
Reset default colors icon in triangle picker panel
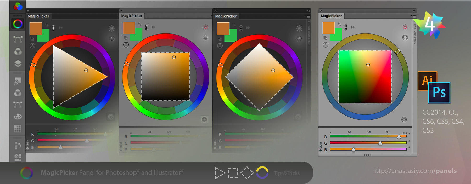click(32, 38)
